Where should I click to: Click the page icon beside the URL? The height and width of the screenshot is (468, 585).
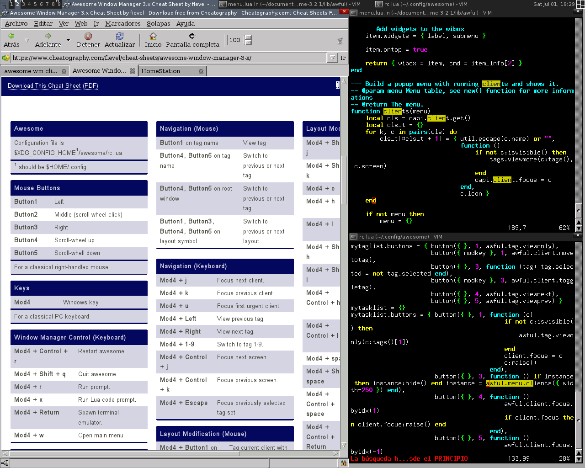[x=6, y=58]
